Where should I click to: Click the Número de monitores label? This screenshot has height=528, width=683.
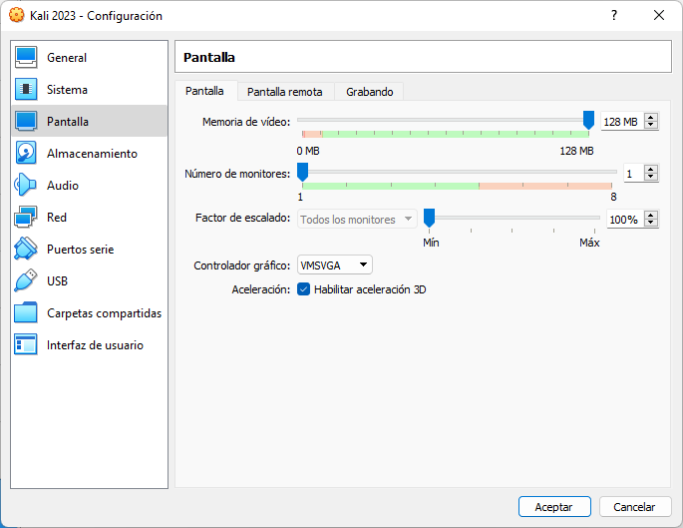pyautogui.click(x=237, y=174)
